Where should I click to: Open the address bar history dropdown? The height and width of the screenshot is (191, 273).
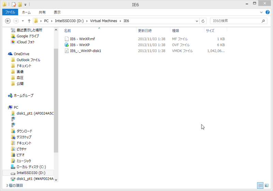(x=197, y=21)
